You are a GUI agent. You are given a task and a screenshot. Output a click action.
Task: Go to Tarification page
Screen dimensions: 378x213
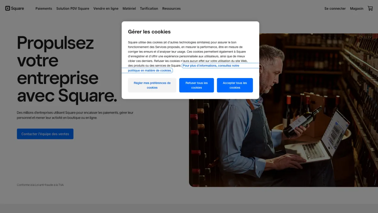tap(149, 8)
